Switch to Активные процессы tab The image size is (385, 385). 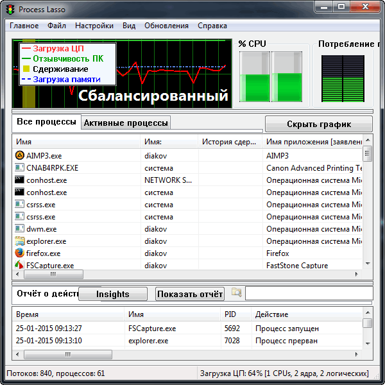(126, 123)
